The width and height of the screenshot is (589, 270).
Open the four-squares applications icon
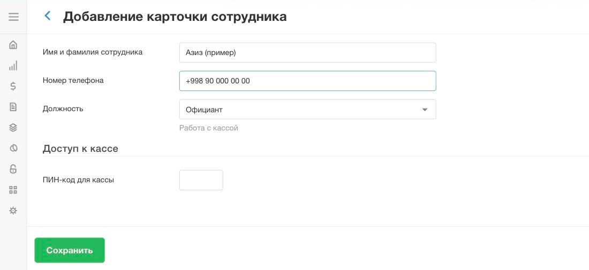[x=13, y=190]
